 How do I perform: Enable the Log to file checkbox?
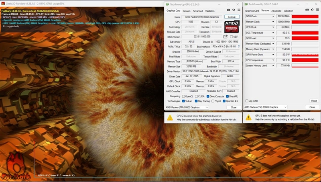247,101
